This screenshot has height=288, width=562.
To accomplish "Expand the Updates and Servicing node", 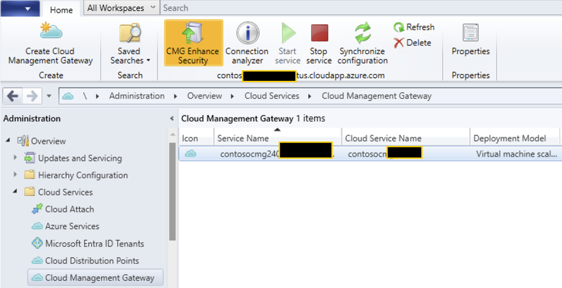I will point(15,158).
